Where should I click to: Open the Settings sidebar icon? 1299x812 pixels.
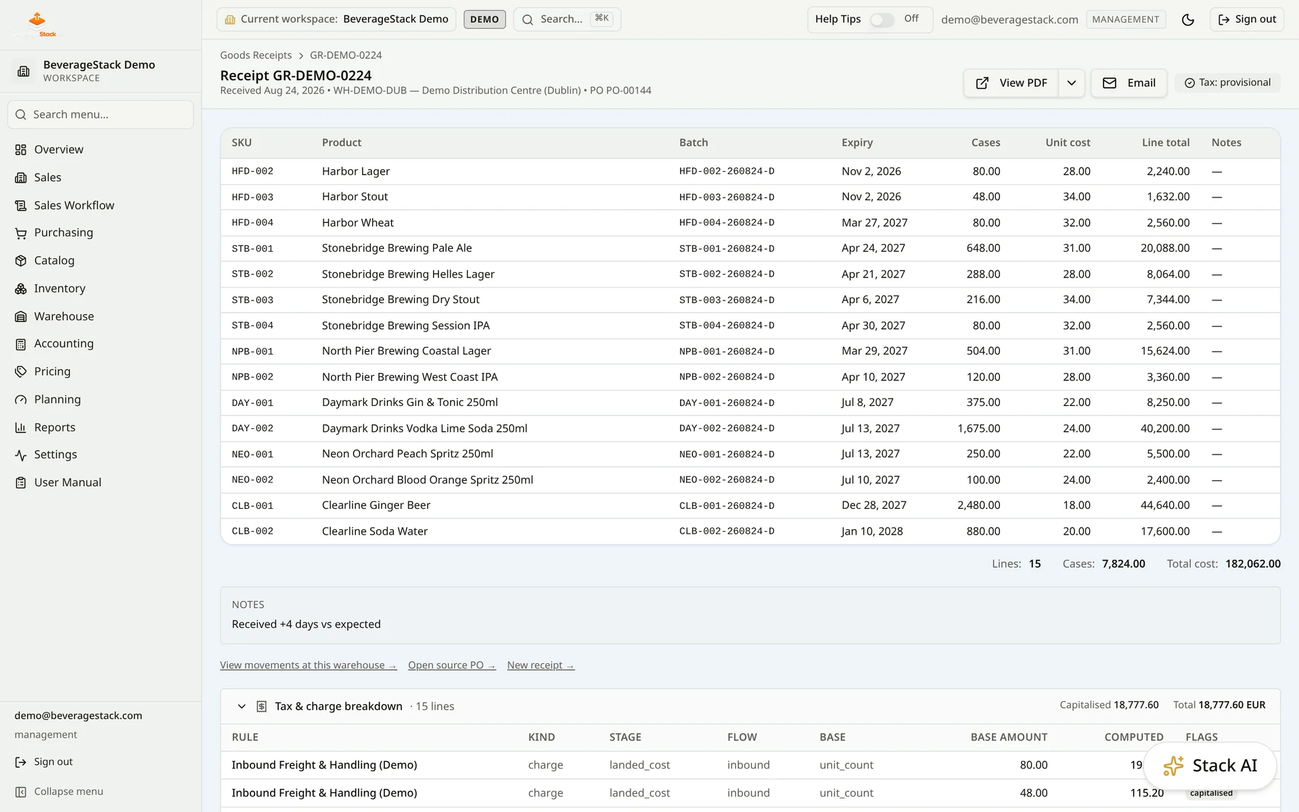21,455
